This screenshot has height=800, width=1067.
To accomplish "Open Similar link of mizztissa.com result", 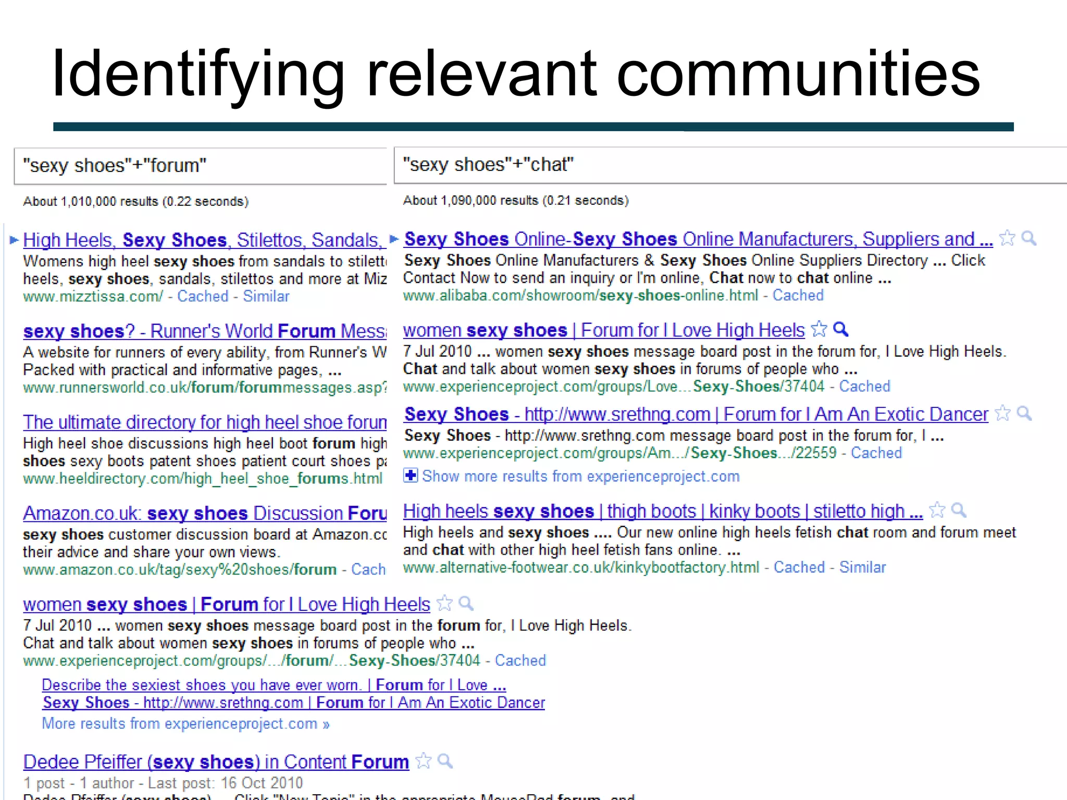I will click(266, 296).
